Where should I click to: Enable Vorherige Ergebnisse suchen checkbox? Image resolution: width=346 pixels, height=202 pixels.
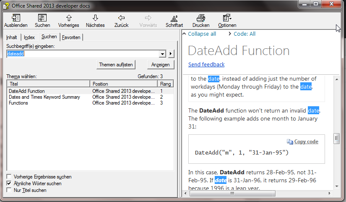click(9, 176)
